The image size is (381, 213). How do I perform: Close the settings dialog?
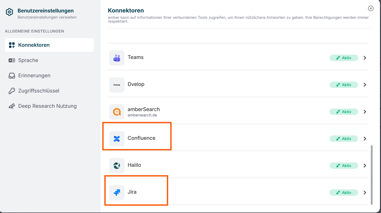coord(371,8)
